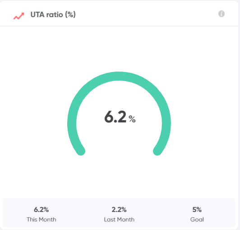
Task: Click the percent symbol beside 6.2
Action: point(132,119)
